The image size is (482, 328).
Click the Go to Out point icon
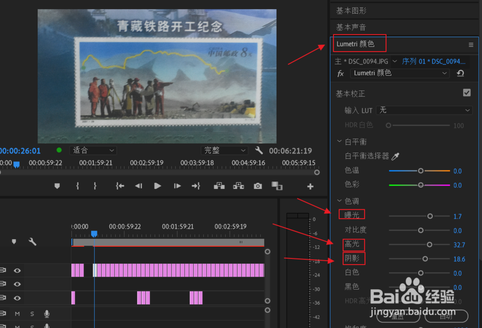tap(196, 186)
